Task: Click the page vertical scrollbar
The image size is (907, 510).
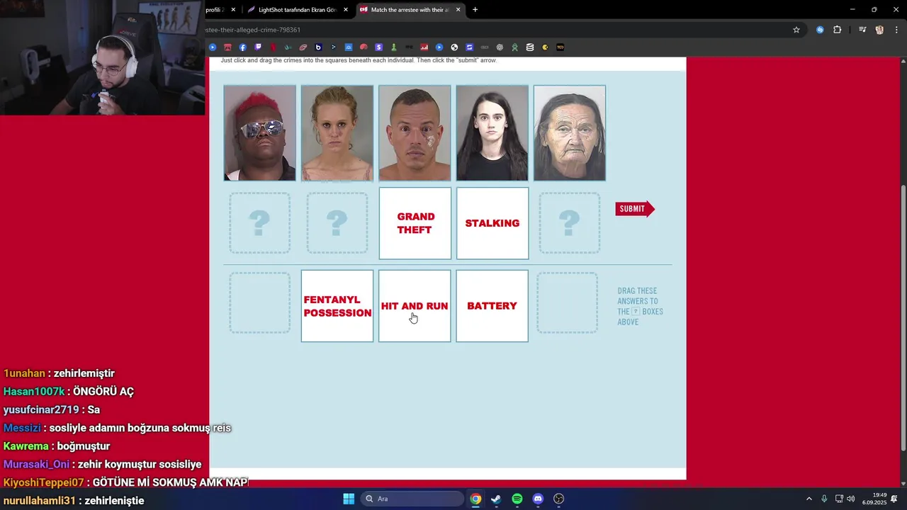Action: tap(903, 318)
